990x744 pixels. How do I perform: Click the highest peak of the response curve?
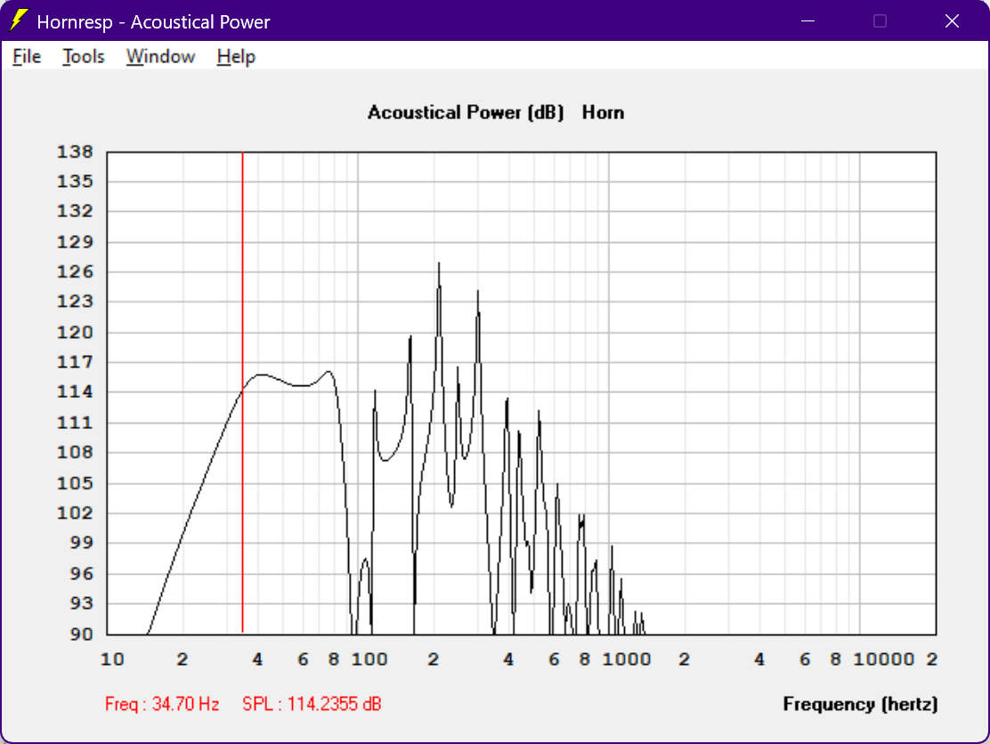(x=439, y=263)
